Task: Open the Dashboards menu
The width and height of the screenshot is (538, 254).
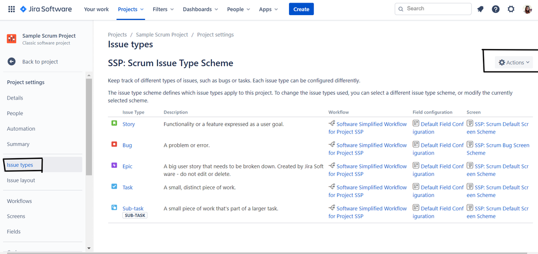Action: tap(200, 9)
